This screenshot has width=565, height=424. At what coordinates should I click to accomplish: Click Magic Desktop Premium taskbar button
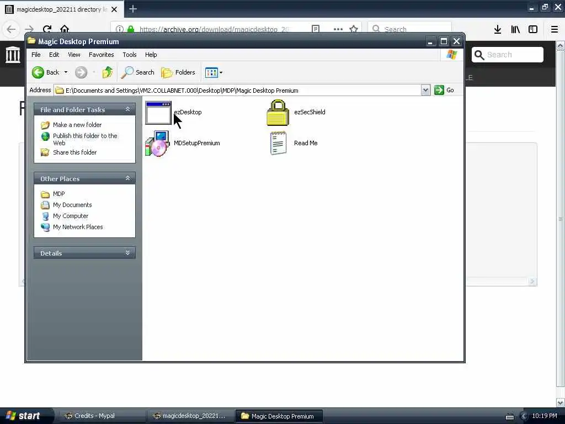[279, 416]
